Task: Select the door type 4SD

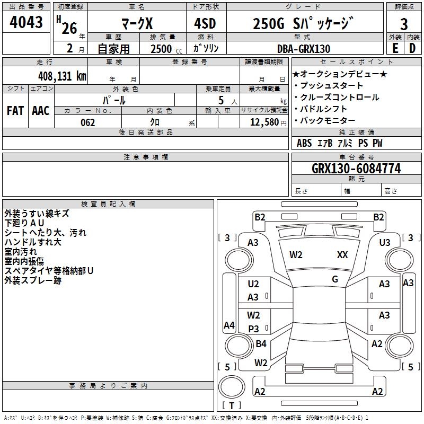Action: [205, 23]
